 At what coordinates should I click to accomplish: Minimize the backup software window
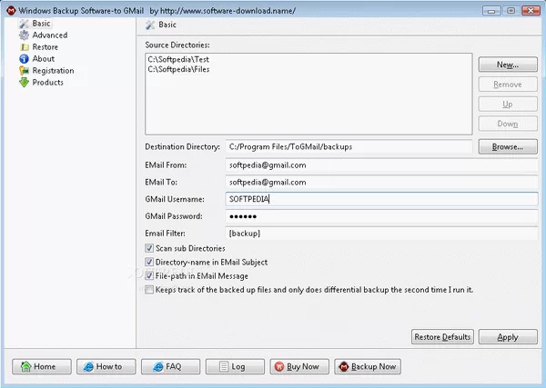[x=491, y=11]
